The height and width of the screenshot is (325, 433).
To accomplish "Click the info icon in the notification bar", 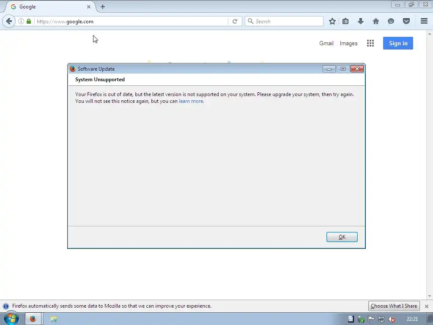I will click(6, 306).
